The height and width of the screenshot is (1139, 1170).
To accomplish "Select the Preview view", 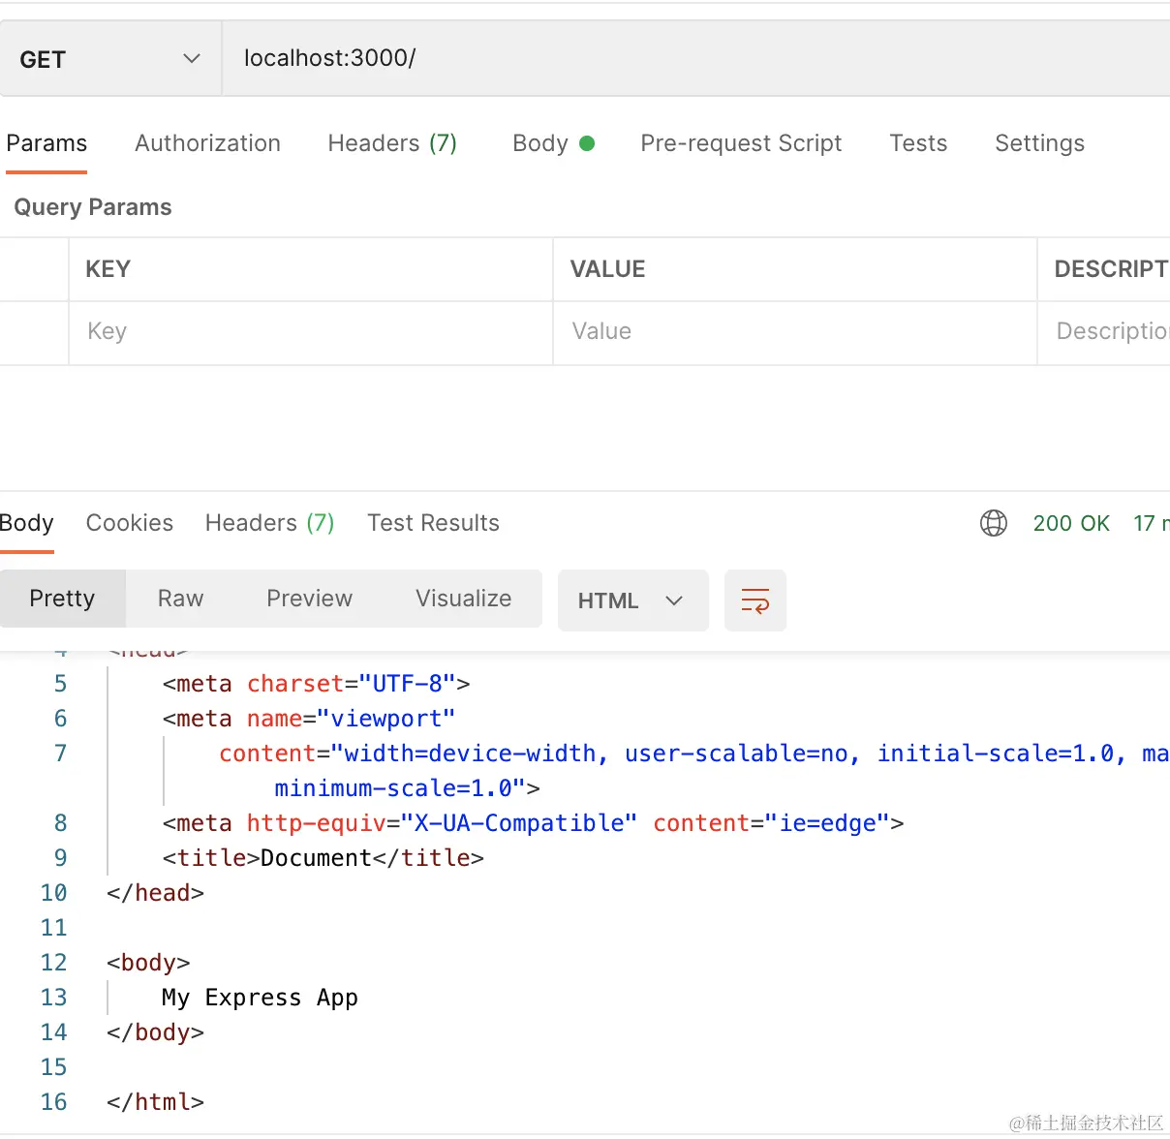I will tap(309, 599).
